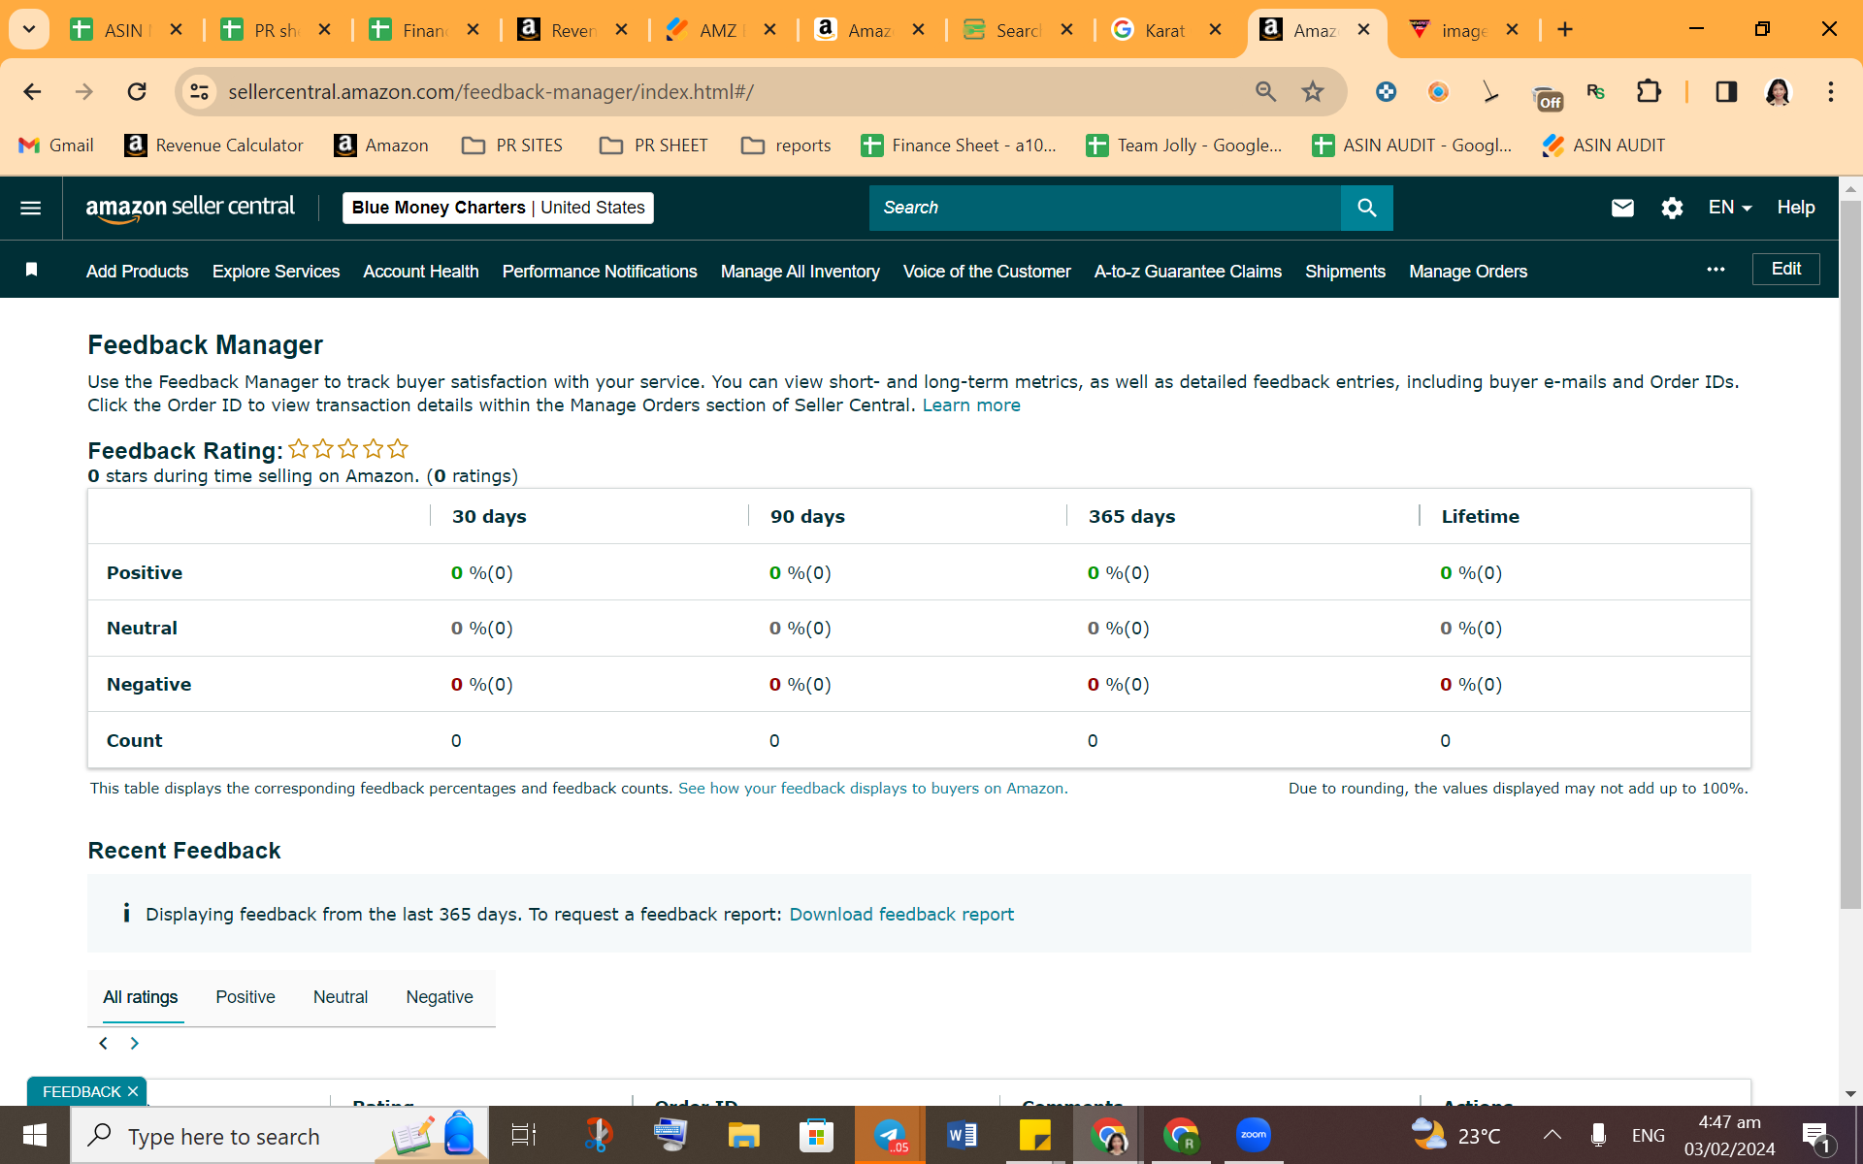
Task: Switch to the Neutral feedback tab
Action: coord(341,997)
